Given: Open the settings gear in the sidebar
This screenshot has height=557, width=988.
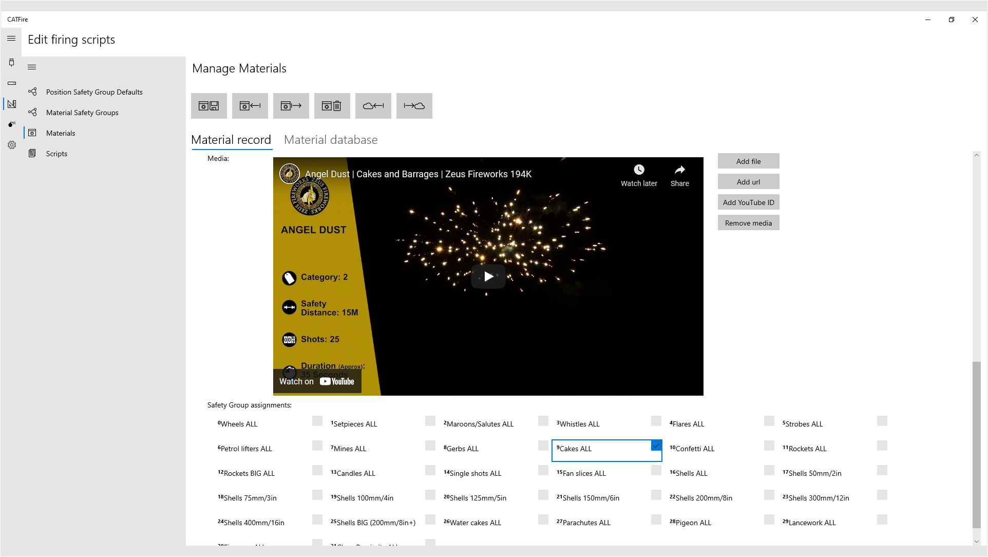Looking at the screenshot, I should pos(12,145).
